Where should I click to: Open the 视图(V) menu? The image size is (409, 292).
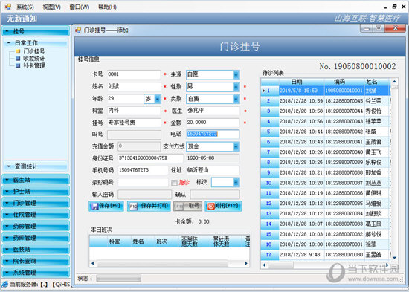point(51,7)
